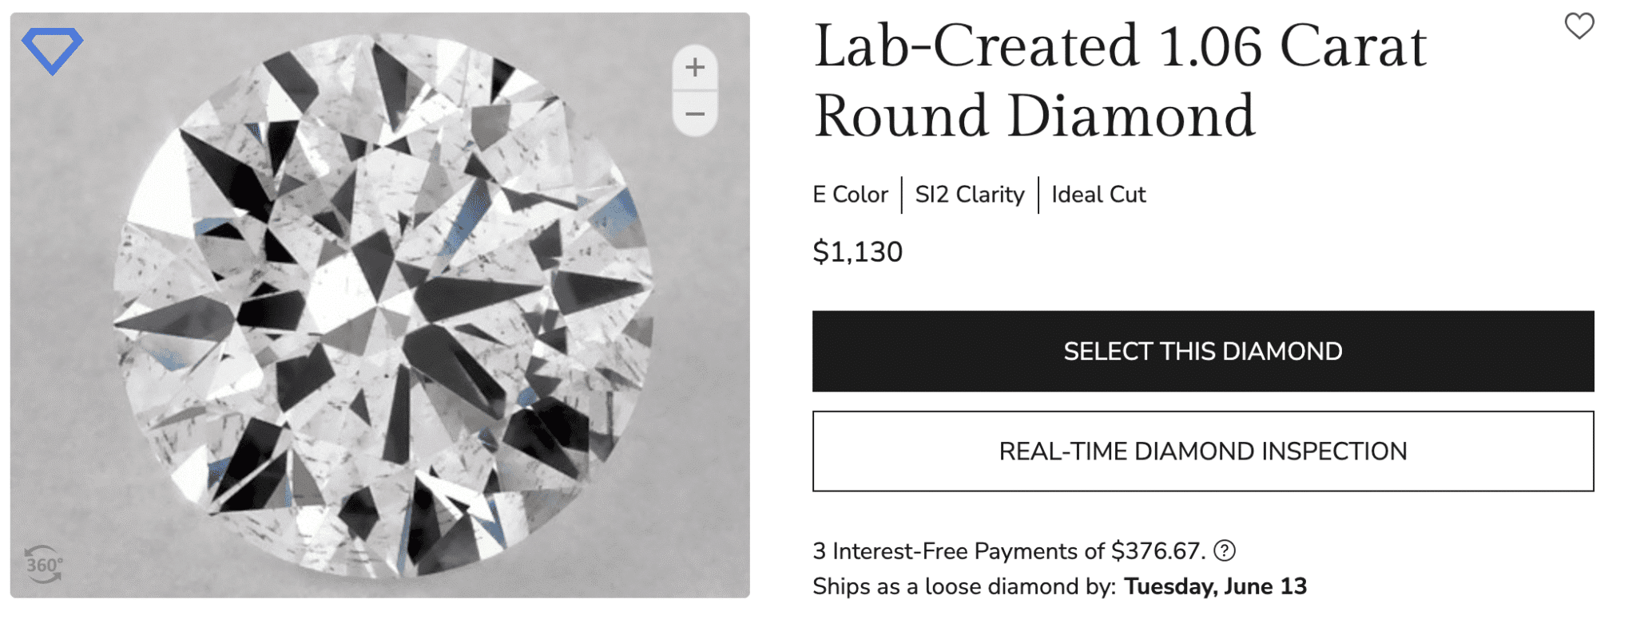Click the $1,130 price
Image resolution: width=1636 pixels, height=623 pixels.
857,252
